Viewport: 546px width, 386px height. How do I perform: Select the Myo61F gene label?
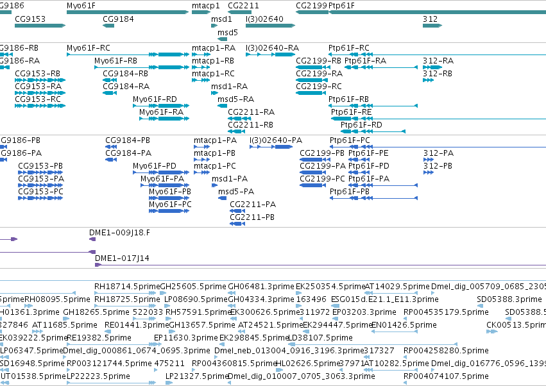[81, 6]
